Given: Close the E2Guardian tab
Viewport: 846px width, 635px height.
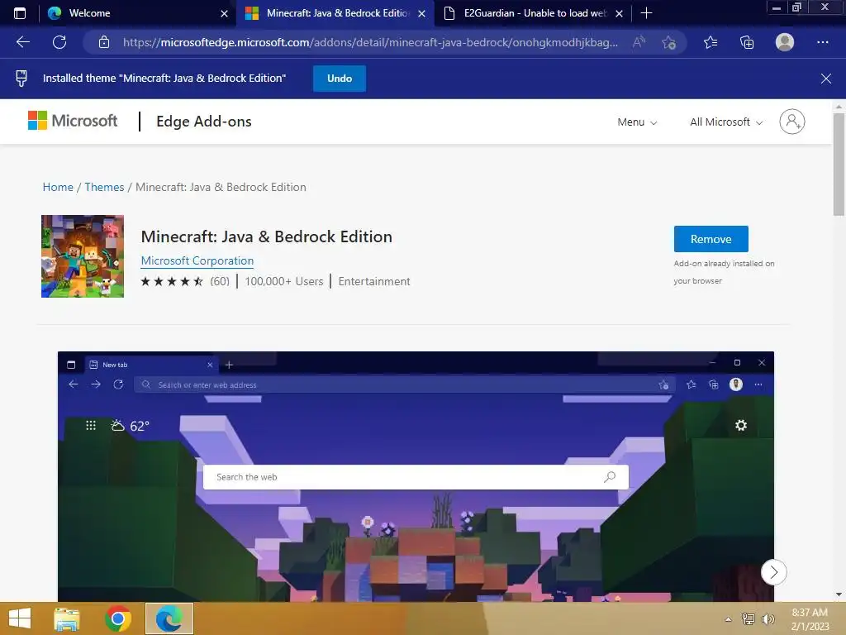Looking at the screenshot, I should point(620,13).
